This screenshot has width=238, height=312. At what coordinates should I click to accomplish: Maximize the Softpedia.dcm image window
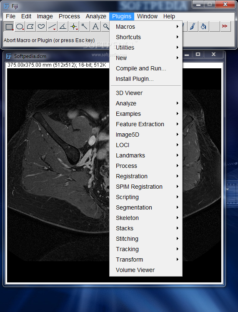pyautogui.click(x=198, y=54)
